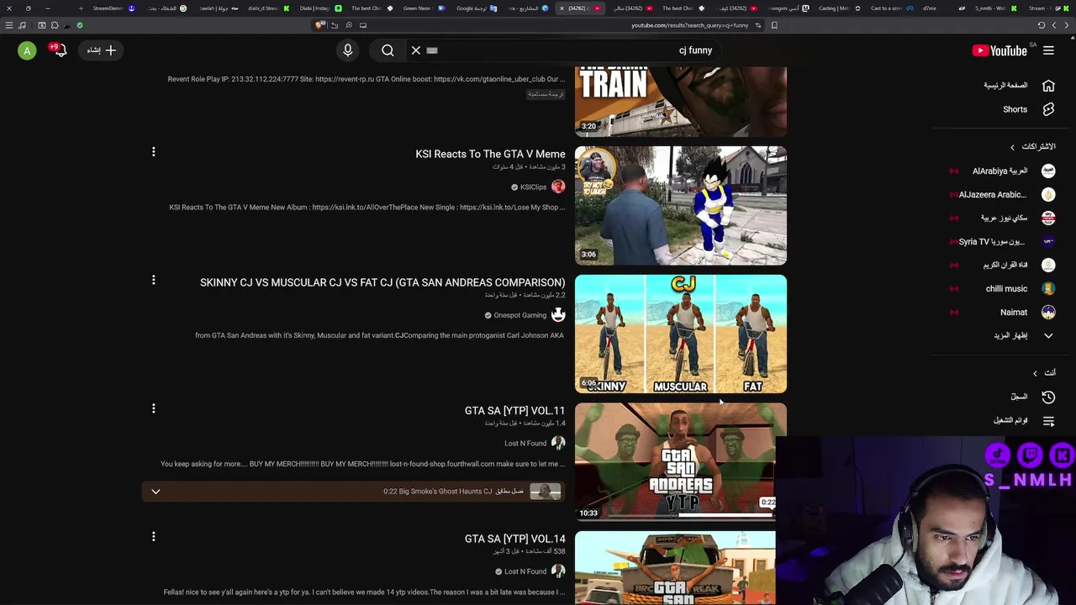Open the chilli music subscription
The image size is (1076, 605).
coord(1000,288)
